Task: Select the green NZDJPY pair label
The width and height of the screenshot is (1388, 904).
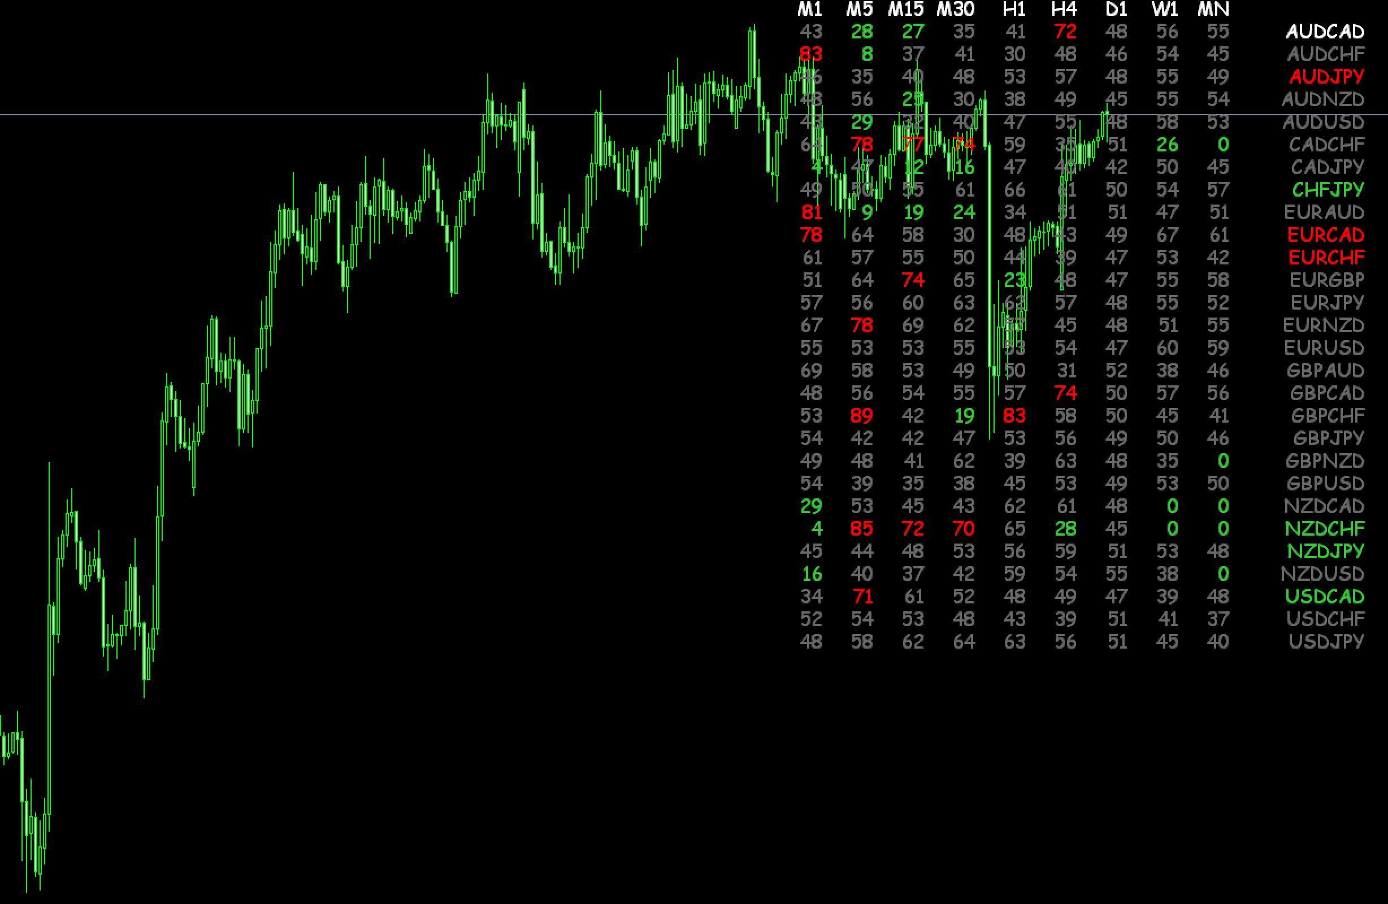Action: [1326, 551]
